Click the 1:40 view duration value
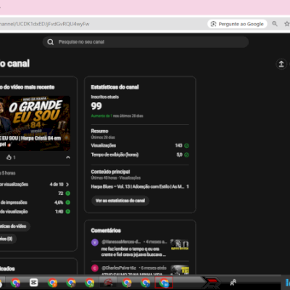This screenshot has height=290, width=290. click(x=59, y=212)
